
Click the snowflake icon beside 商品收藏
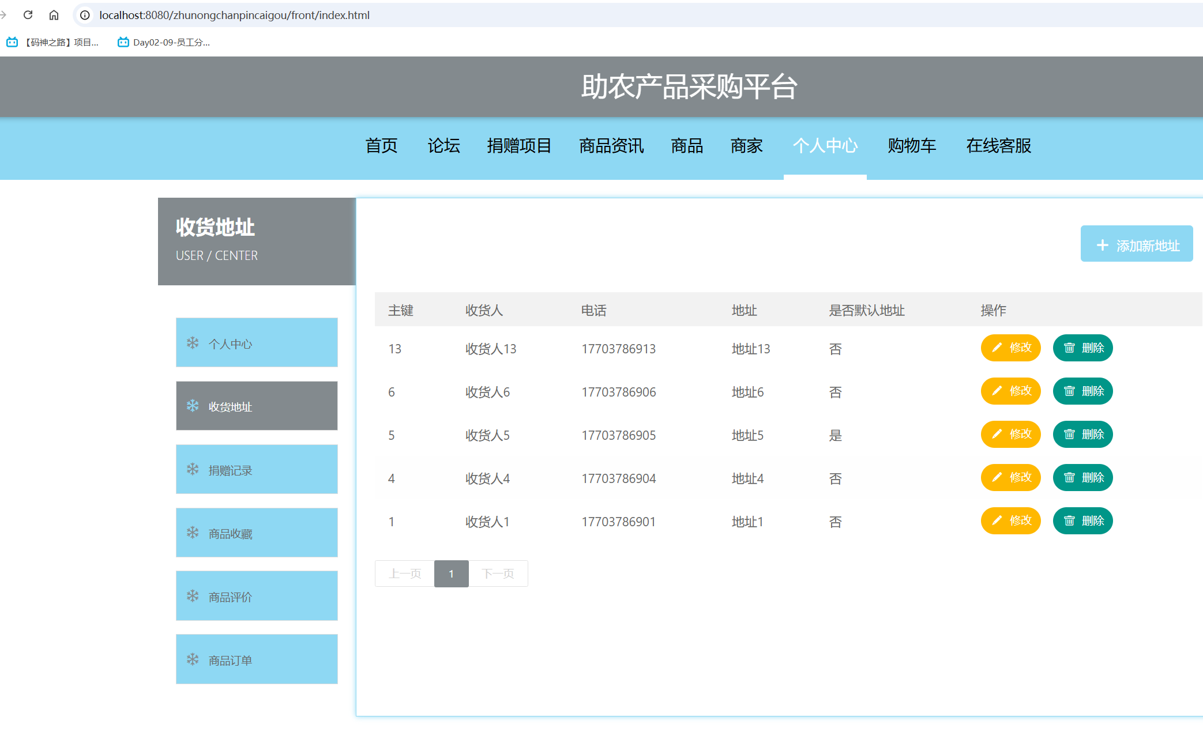tap(193, 533)
